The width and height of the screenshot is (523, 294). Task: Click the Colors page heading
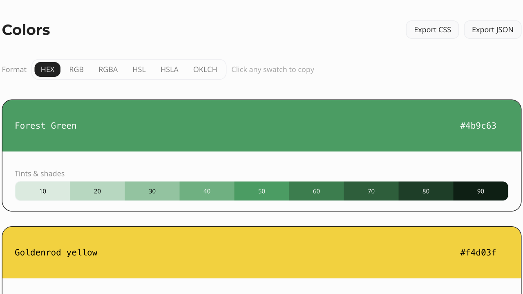pos(26,30)
